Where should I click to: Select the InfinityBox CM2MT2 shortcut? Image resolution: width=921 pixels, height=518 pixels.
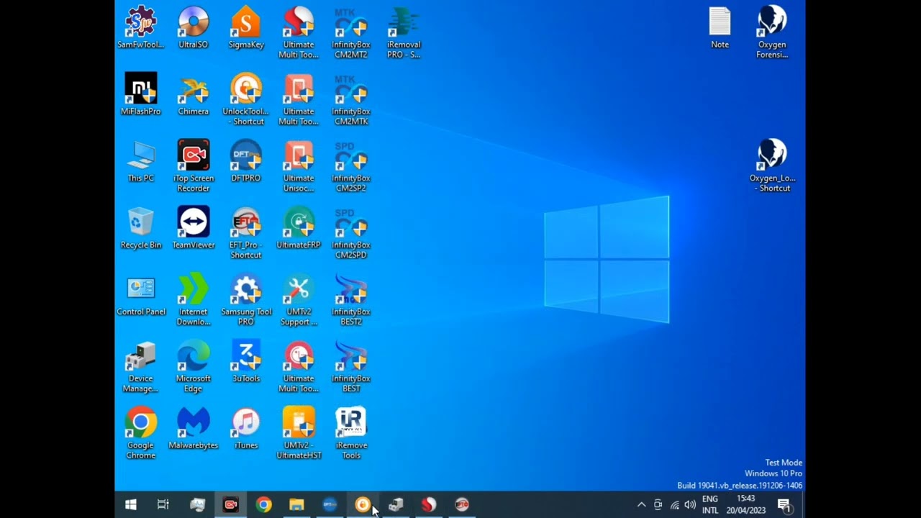tap(351, 32)
